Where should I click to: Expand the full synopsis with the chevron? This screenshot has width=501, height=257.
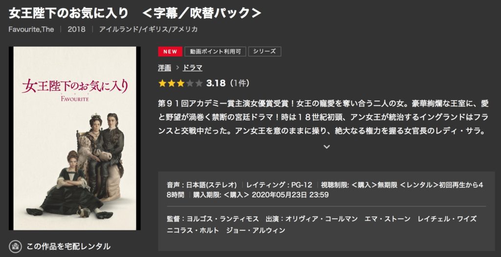pos(326,147)
